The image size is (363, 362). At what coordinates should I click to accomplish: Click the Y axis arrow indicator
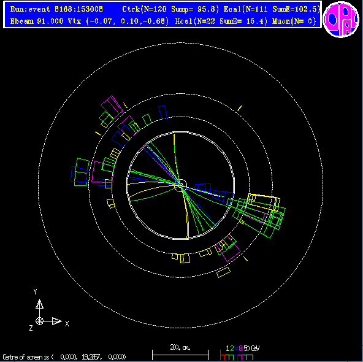pos(39,304)
